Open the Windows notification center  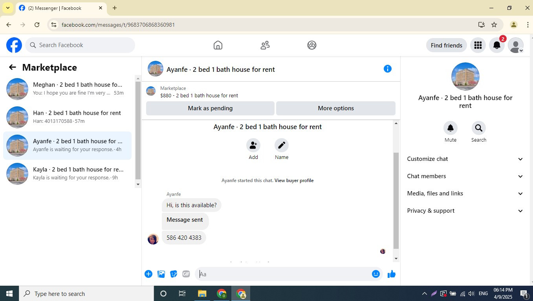point(524,294)
